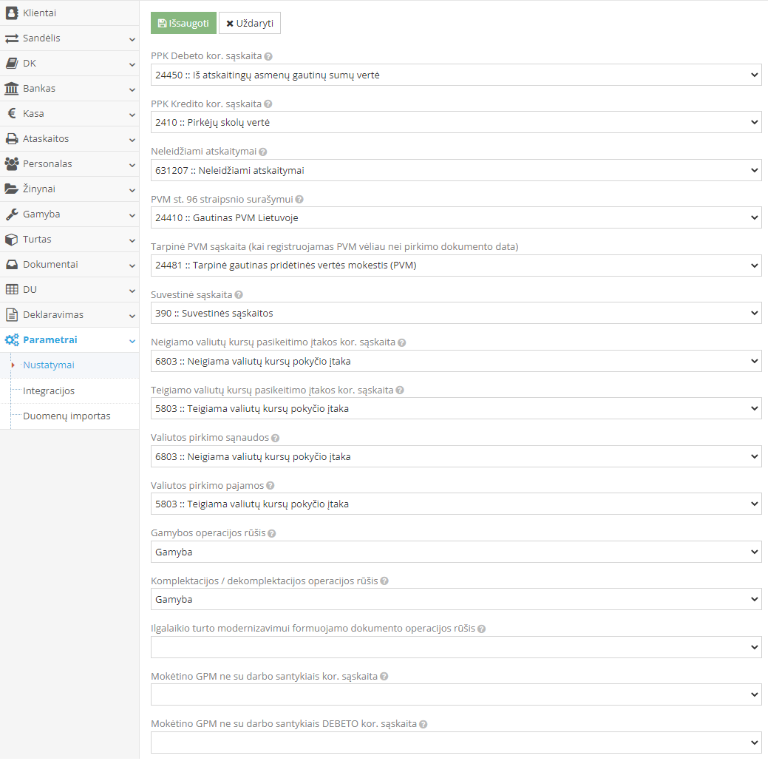Open the Tarpinė PVM sąskaita dropdown

click(x=457, y=265)
